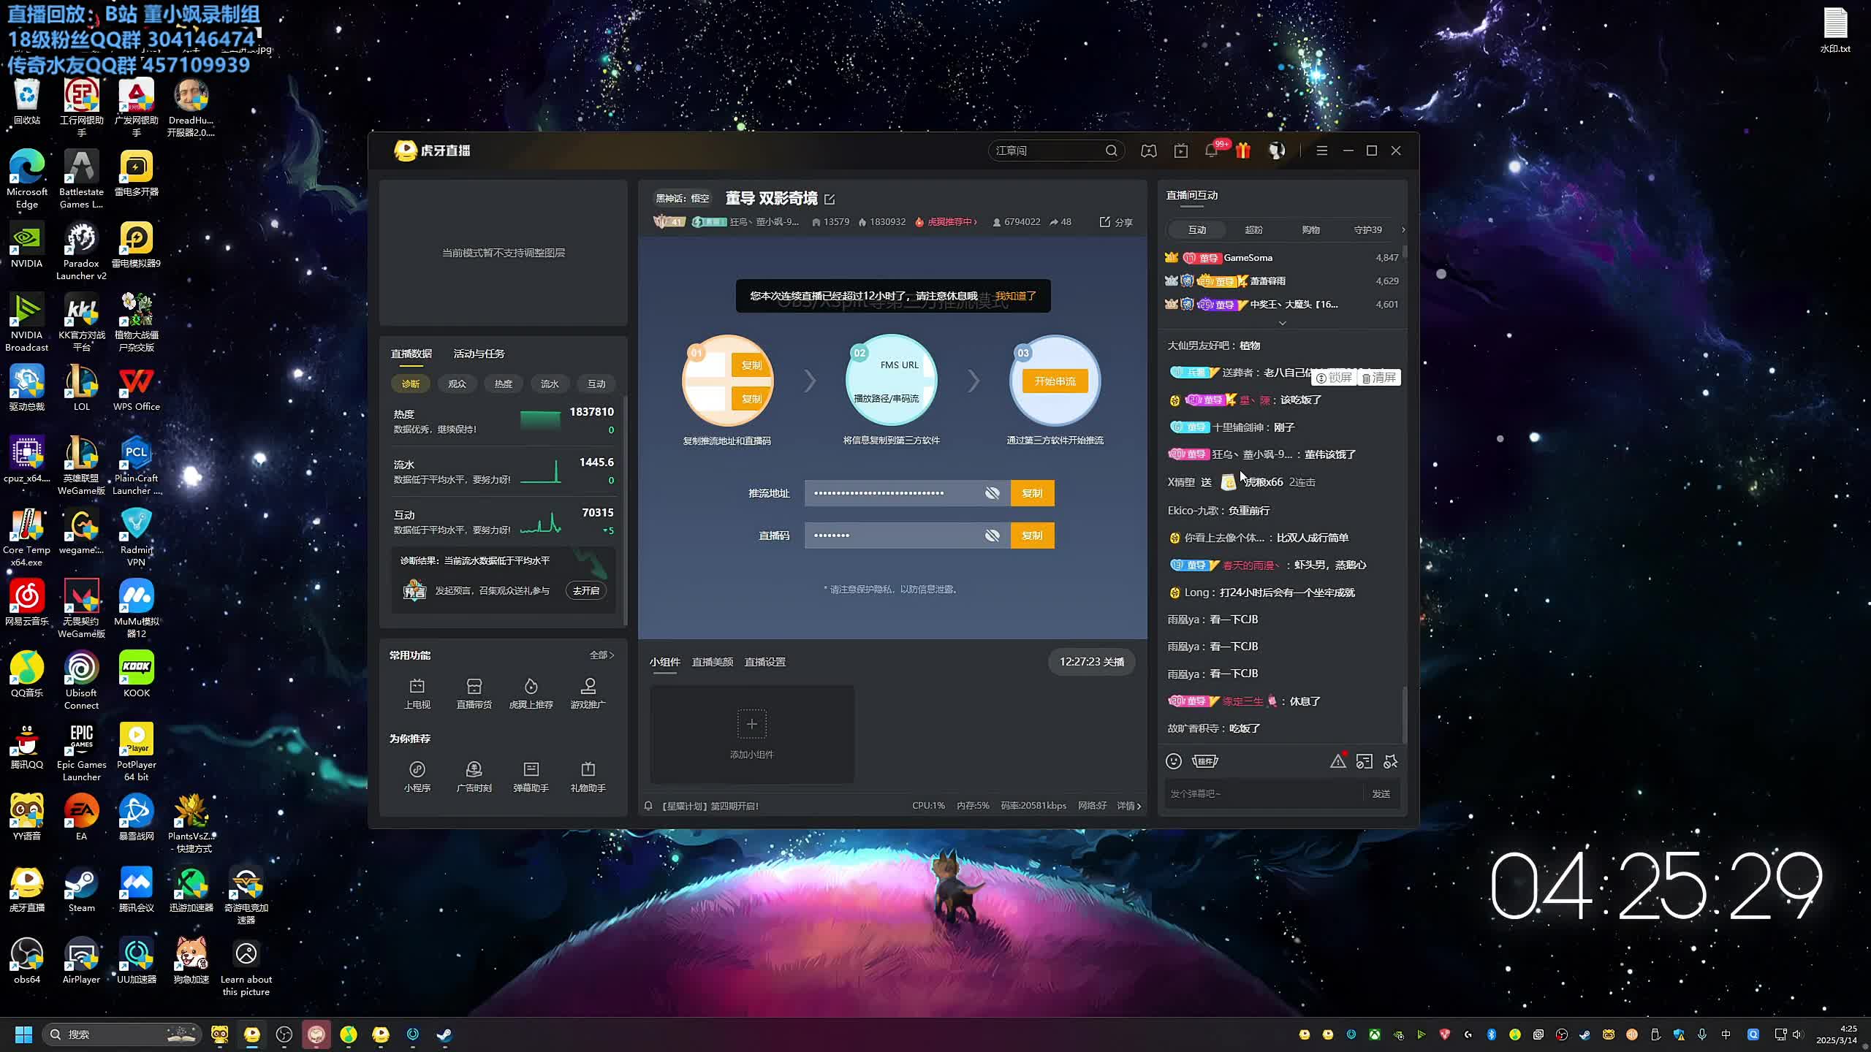Edit the stream title 董导 双影奇境 pencil icon
Viewport: 1871px width, 1052px height.
tap(830, 199)
